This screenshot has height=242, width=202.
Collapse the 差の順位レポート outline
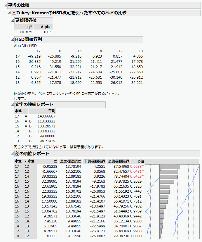pos(13,154)
